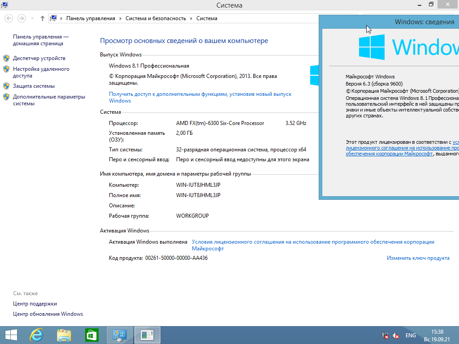Image resolution: width=459 pixels, height=344 pixels.
Task: Click the shield icon beside Настройка удаленного доступа
Action: click(6, 69)
